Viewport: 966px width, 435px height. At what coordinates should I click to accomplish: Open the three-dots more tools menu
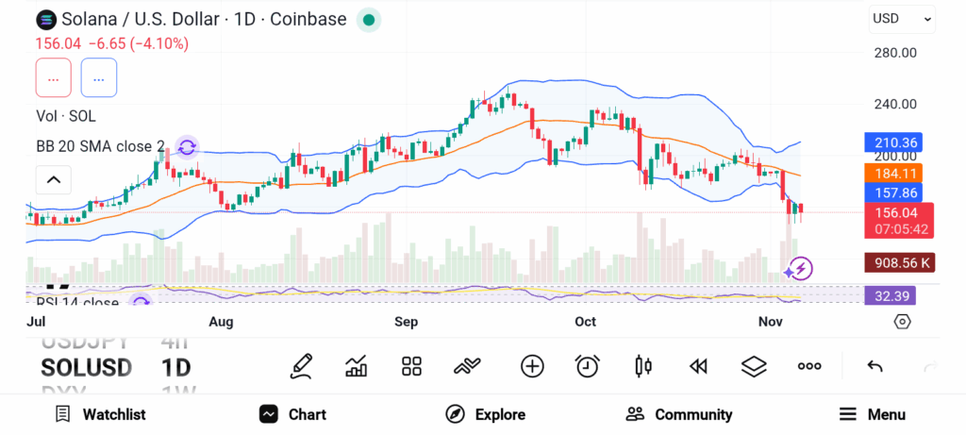coord(809,366)
